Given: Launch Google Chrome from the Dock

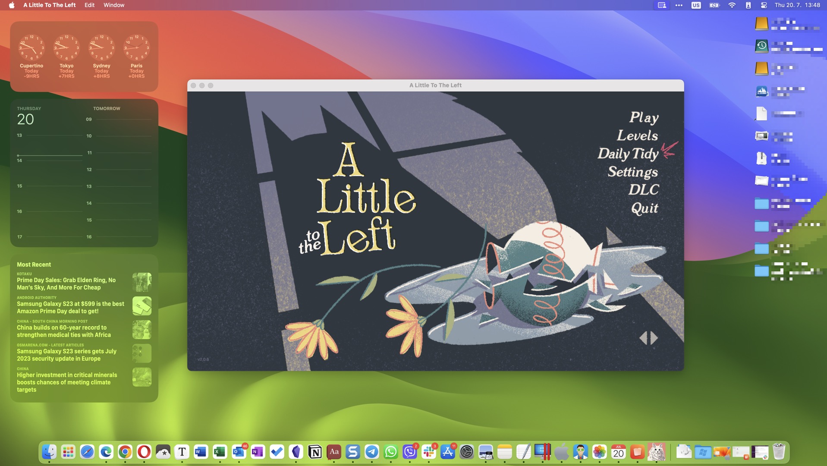Looking at the screenshot, I should [x=125, y=452].
